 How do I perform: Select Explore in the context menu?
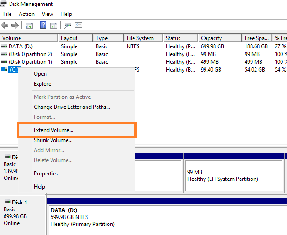[42, 84]
